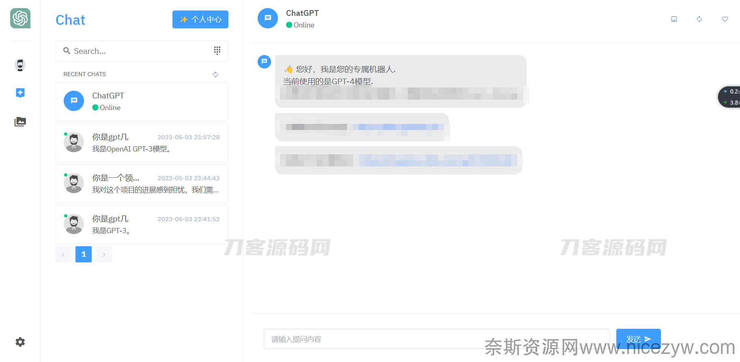The height and width of the screenshot is (362, 740).
Task: Open the chat dated 2023-05-03 23:41:52
Action: pyautogui.click(x=142, y=225)
